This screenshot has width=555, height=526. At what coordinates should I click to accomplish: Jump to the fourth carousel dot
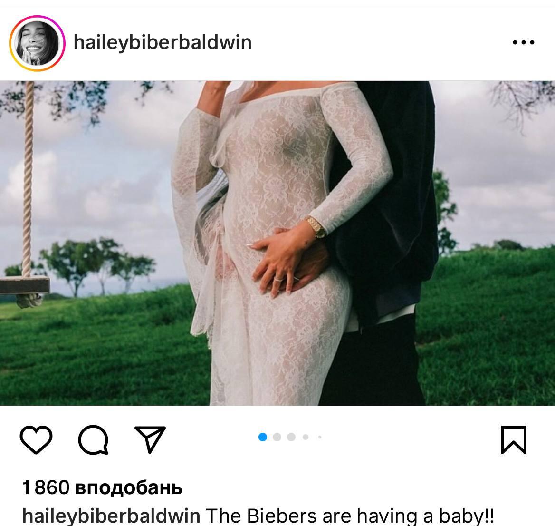[306, 437]
